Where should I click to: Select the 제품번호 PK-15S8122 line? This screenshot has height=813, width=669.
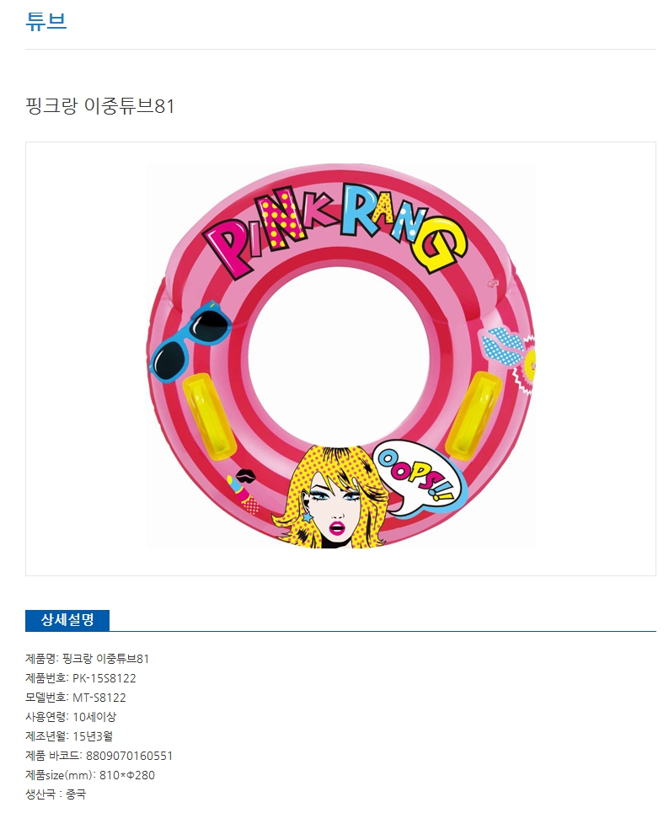(81, 678)
